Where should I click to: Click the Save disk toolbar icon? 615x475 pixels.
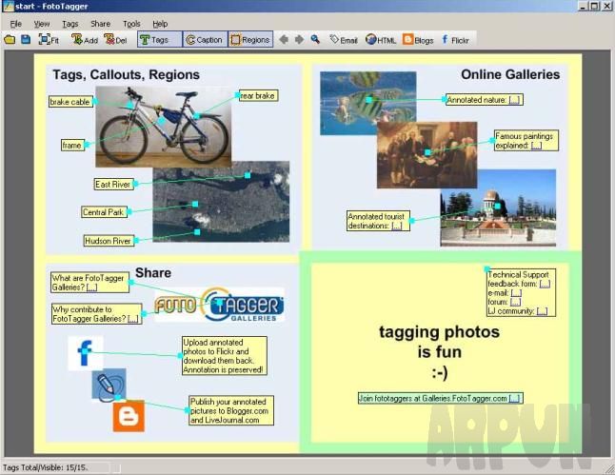pyautogui.click(x=26, y=40)
